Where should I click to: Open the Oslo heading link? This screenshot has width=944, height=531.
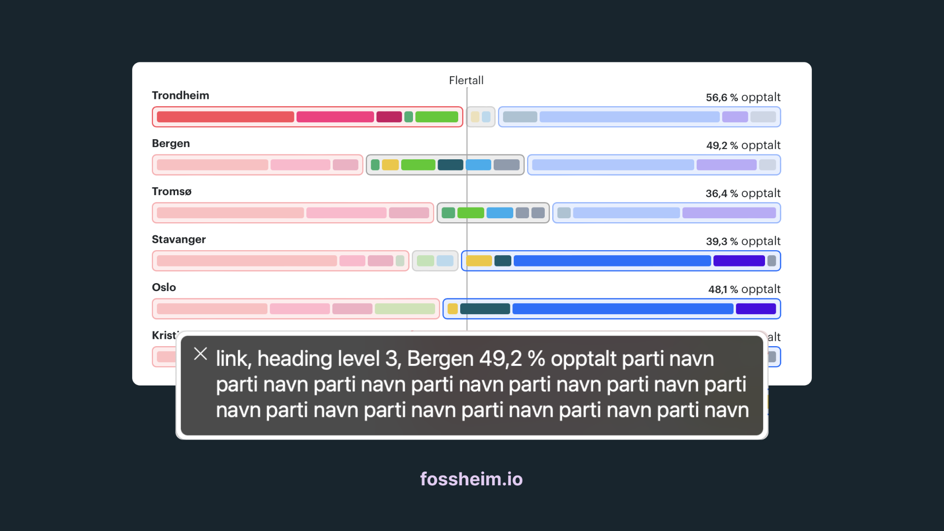(x=164, y=288)
